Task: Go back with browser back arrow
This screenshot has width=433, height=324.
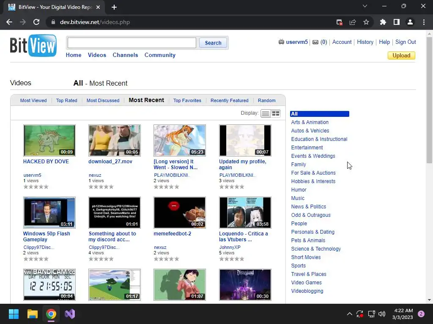Action: click(x=9, y=22)
